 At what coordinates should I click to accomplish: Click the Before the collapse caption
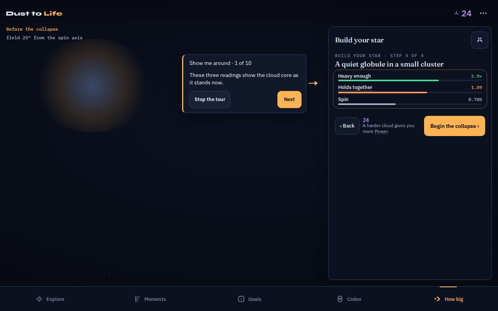point(32,29)
